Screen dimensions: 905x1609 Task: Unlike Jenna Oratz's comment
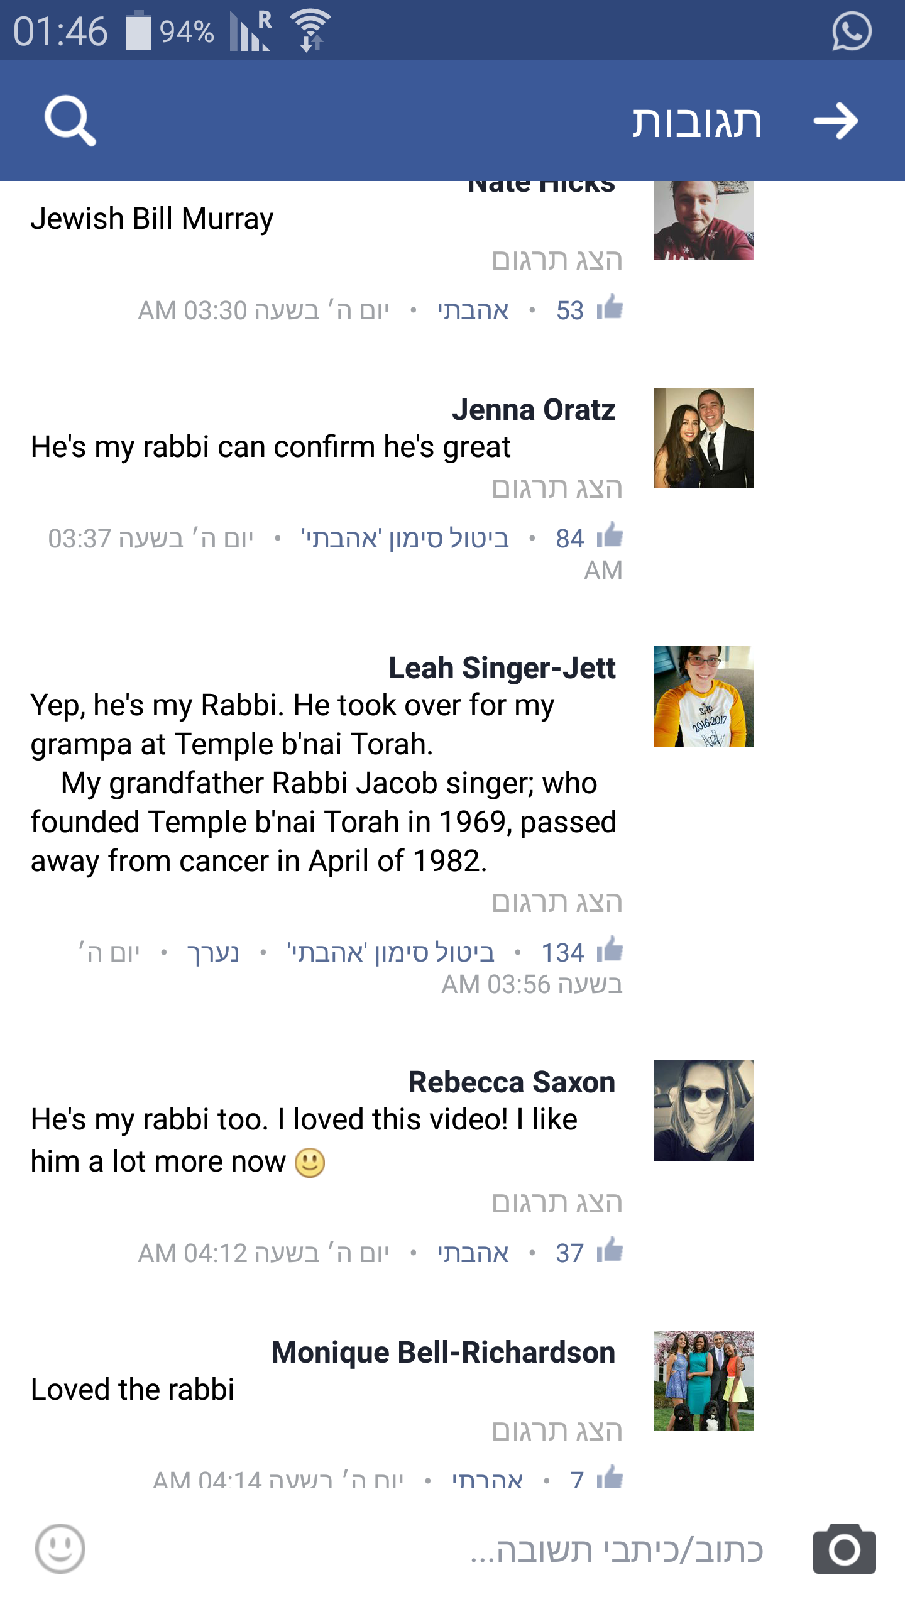pyautogui.click(x=405, y=539)
